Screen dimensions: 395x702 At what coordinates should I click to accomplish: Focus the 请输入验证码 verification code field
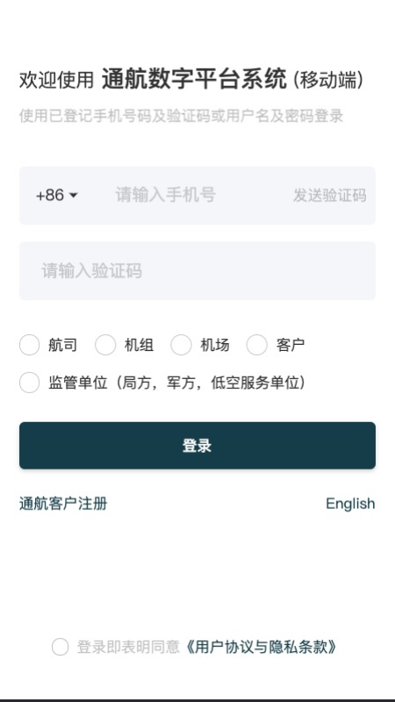197,271
